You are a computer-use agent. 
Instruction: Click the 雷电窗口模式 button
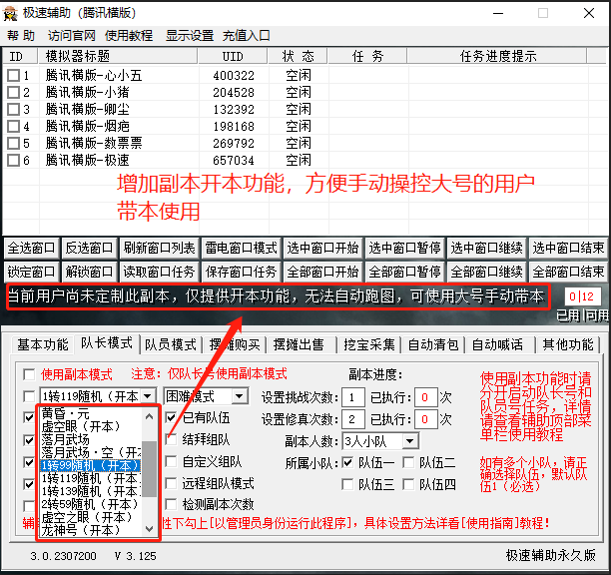241,249
